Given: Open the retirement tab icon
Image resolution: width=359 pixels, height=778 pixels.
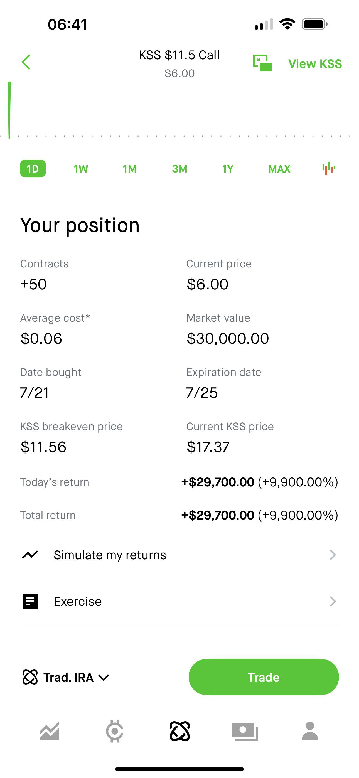Looking at the screenshot, I should tap(180, 732).
